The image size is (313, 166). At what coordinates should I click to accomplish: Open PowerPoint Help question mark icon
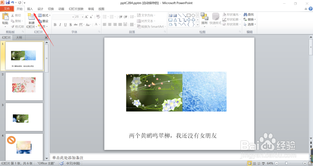pyautogui.click(x=310, y=9)
